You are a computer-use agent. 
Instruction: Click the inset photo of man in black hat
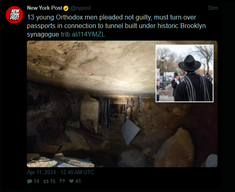click(185, 73)
